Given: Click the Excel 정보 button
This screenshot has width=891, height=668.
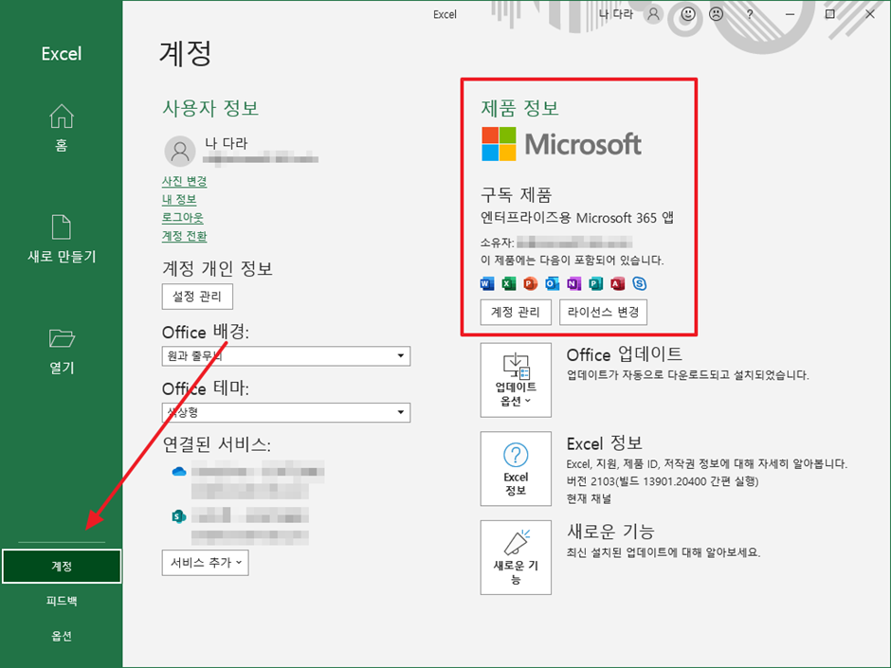Looking at the screenshot, I should click(516, 469).
